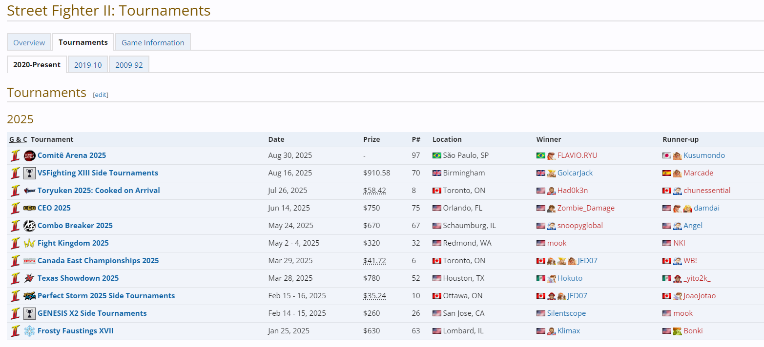Open the Combo Breaker 2025 link
Image resolution: width=764 pixels, height=347 pixels.
[x=75, y=226]
